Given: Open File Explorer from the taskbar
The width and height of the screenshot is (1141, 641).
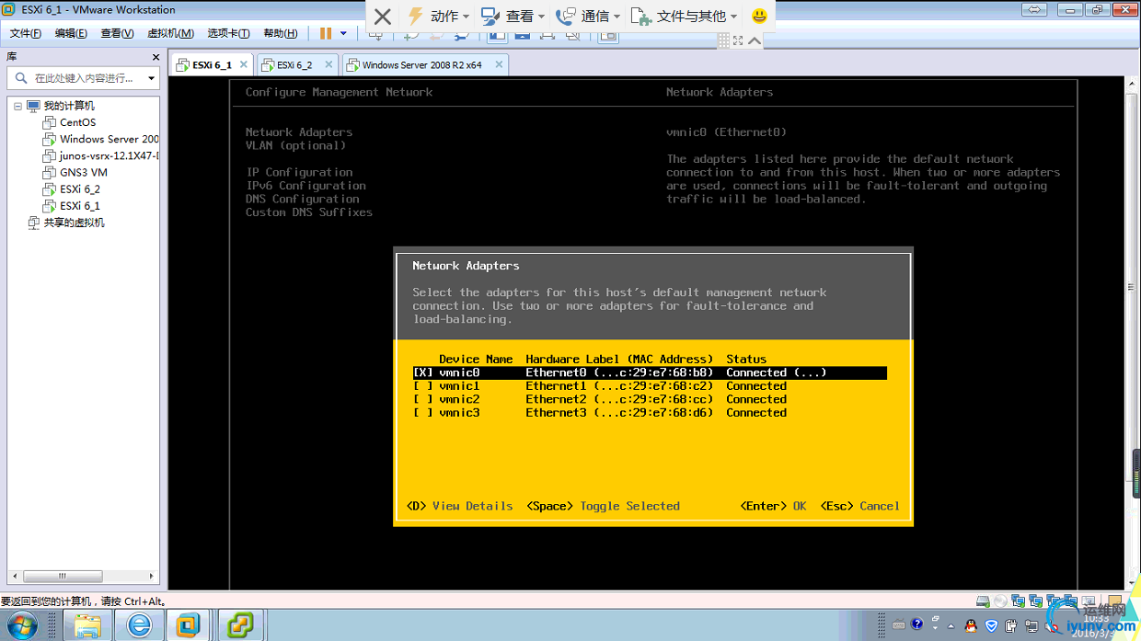Looking at the screenshot, I should (x=87, y=625).
